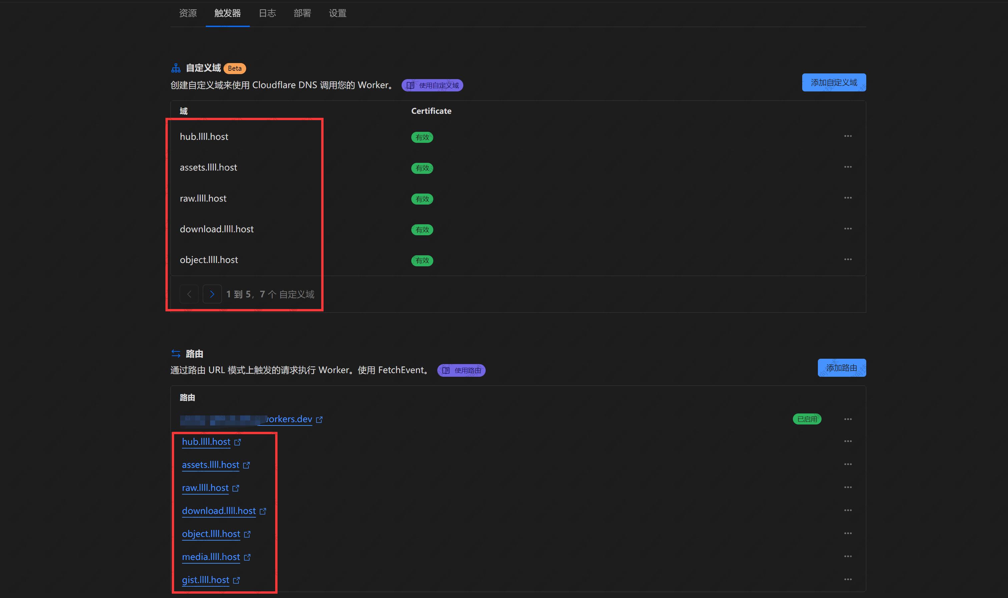Click the external-link icon beside download.llll.host route
1008x598 pixels.
(263, 511)
